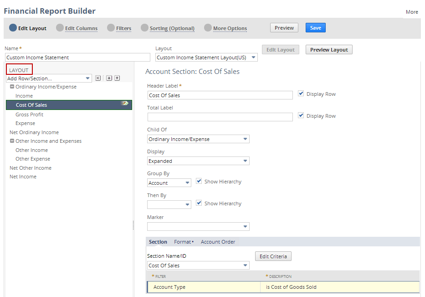The image size is (425, 297).
Task: Uncheck Display Row for Total Label
Action: point(301,115)
